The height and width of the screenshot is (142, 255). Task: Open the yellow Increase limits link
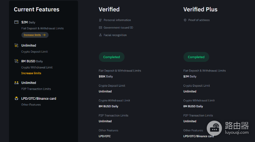tap(31, 73)
